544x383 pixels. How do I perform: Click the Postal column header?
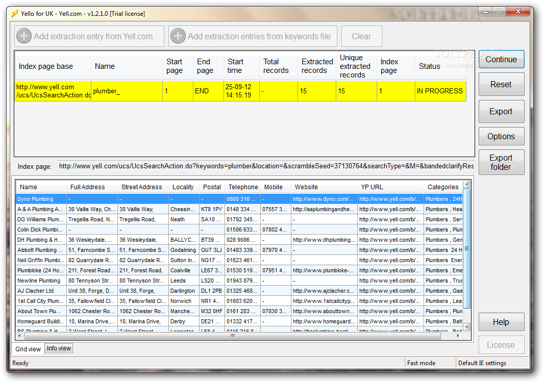pyautogui.click(x=212, y=187)
